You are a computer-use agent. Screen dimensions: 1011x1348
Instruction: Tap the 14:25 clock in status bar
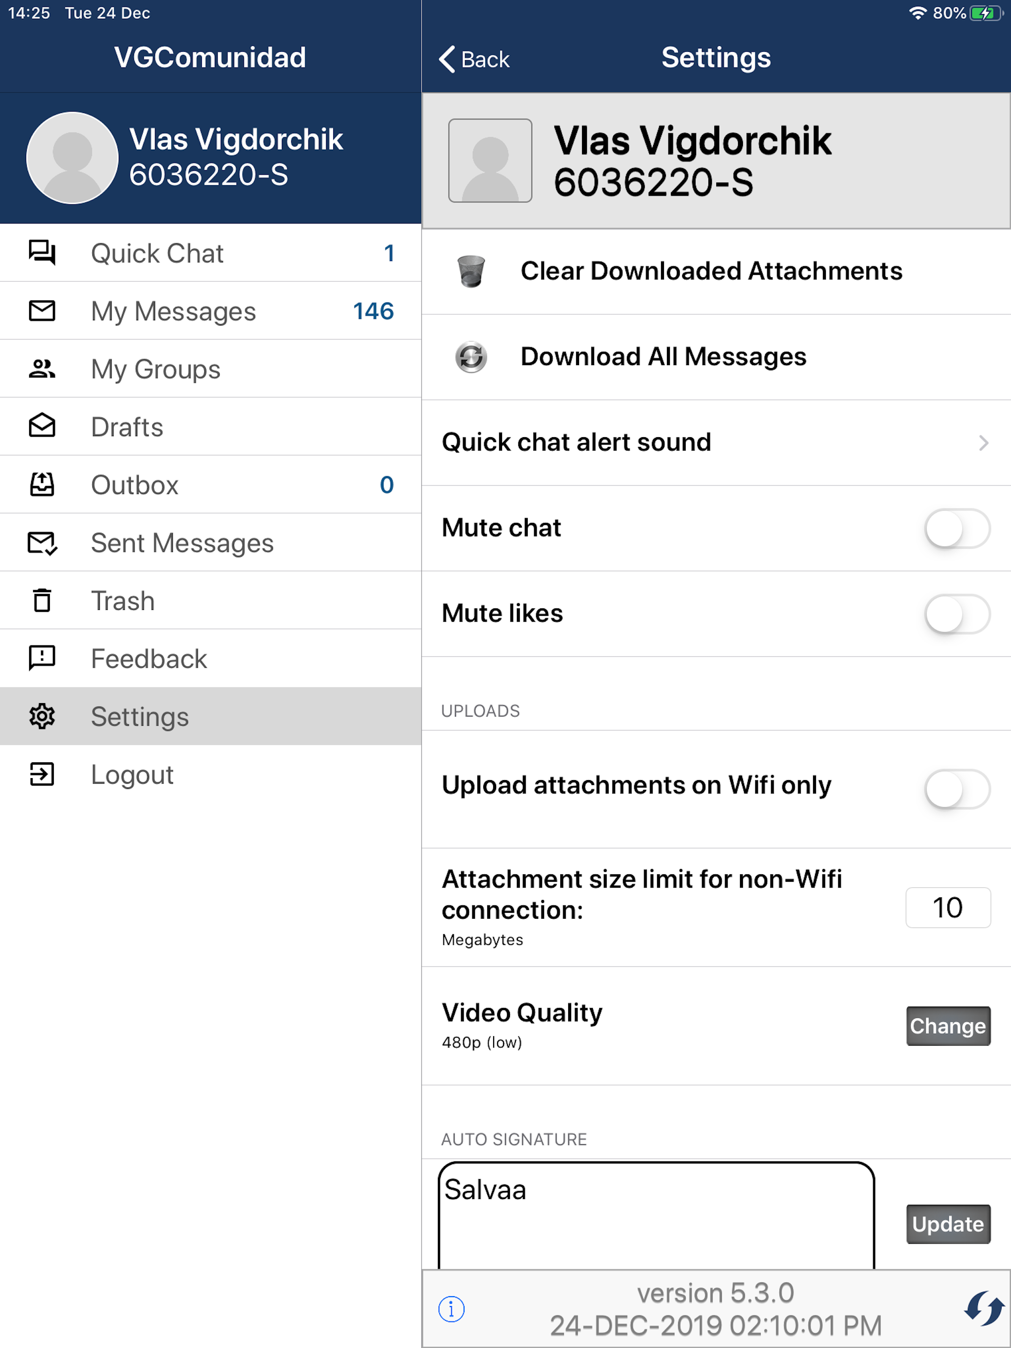point(29,13)
